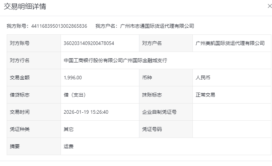Click our account number 441168395013002865836

(x=59, y=26)
